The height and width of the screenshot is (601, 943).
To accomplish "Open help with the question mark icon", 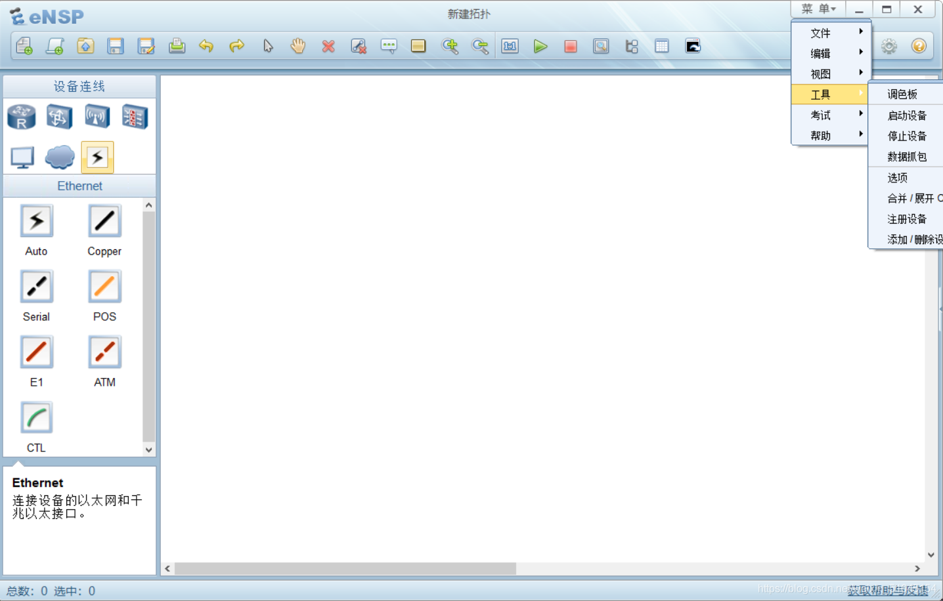I will (919, 46).
